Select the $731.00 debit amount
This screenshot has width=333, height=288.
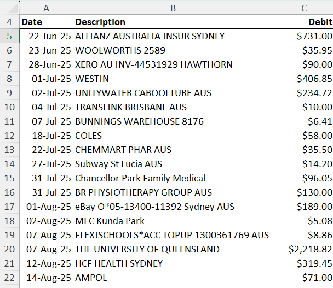303,36
